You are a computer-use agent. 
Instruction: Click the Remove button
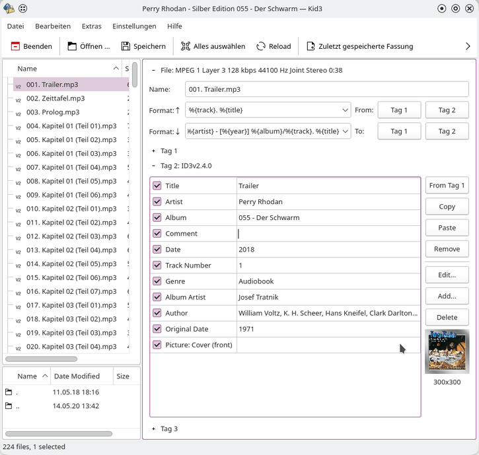[447, 249]
